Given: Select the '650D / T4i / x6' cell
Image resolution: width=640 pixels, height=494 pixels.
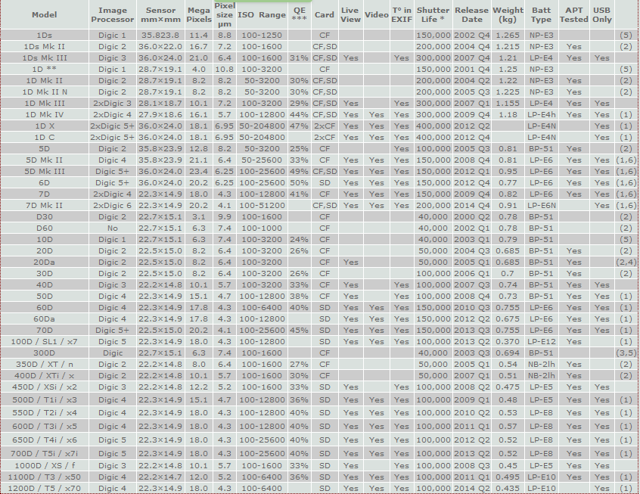Looking at the screenshot, I should click(x=44, y=440).
